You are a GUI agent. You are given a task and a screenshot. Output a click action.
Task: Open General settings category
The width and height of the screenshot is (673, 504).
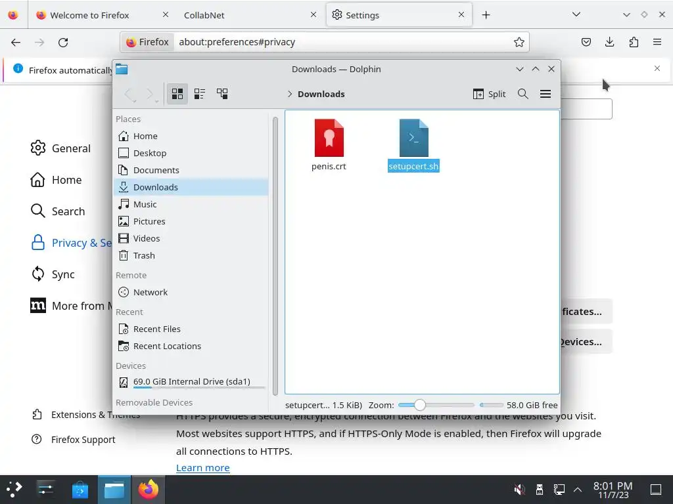point(60,148)
